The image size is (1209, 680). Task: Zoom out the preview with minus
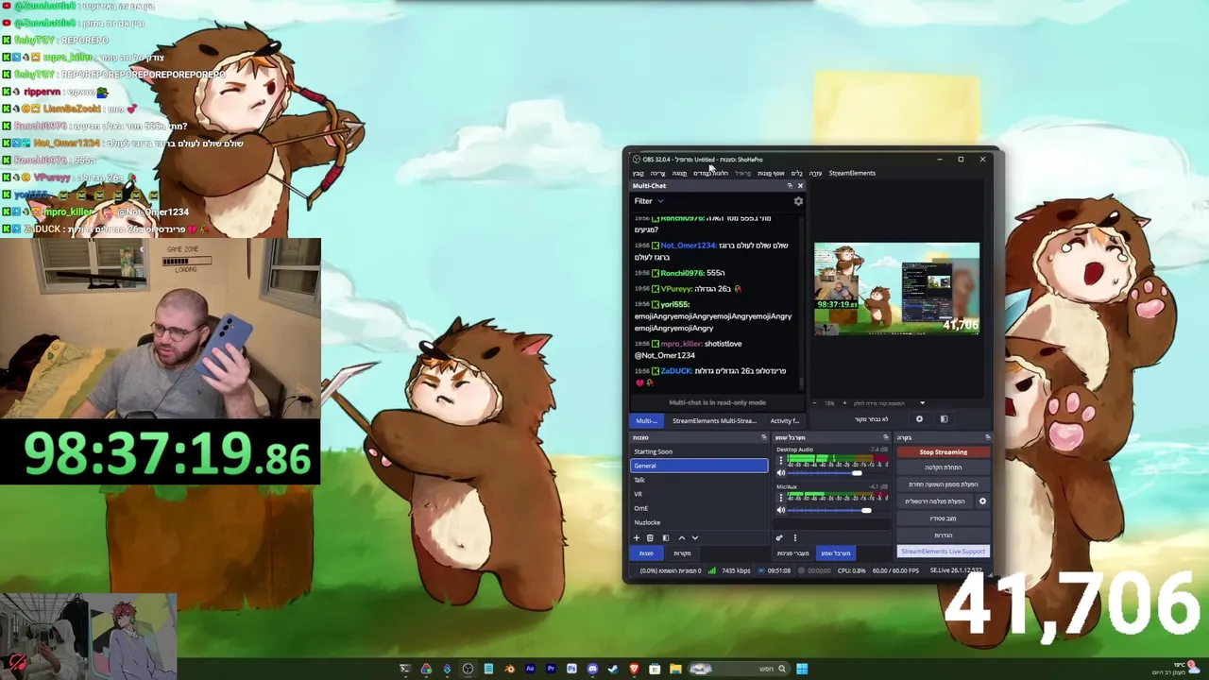[x=815, y=402]
